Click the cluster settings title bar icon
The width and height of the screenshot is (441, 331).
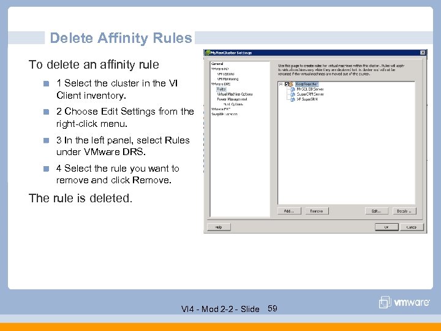click(208, 53)
